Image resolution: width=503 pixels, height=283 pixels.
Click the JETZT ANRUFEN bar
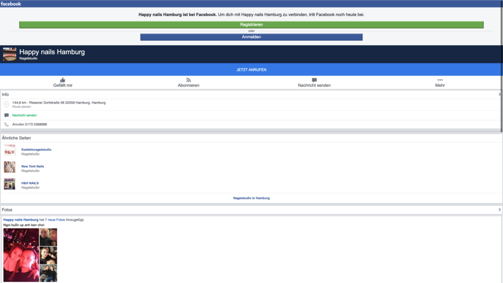251,69
